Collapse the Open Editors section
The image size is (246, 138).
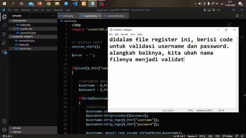(x=33, y=21)
